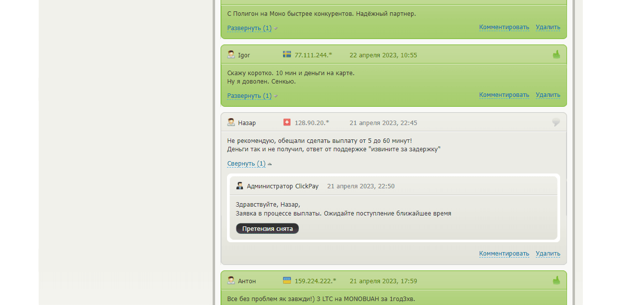Screen dimensions: 628x305
Task: Collapse replies with Свернуть (1)
Action: [246, 164]
